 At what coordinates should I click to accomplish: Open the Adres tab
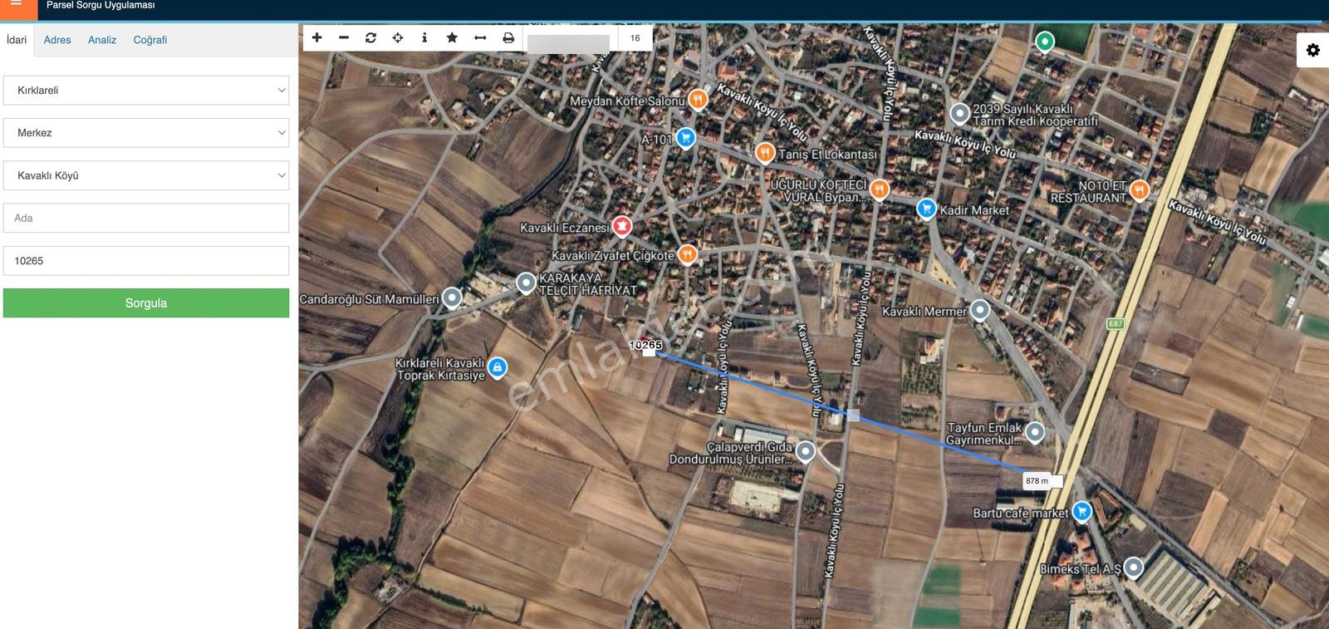[x=57, y=40]
